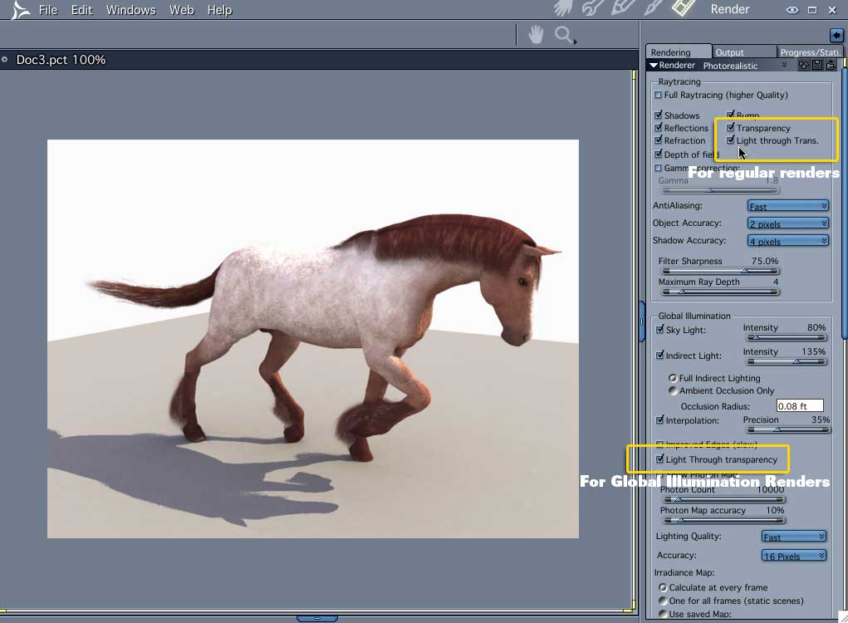This screenshot has width=848, height=623.
Task: Select the pan hand tool
Action: click(x=536, y=35)
